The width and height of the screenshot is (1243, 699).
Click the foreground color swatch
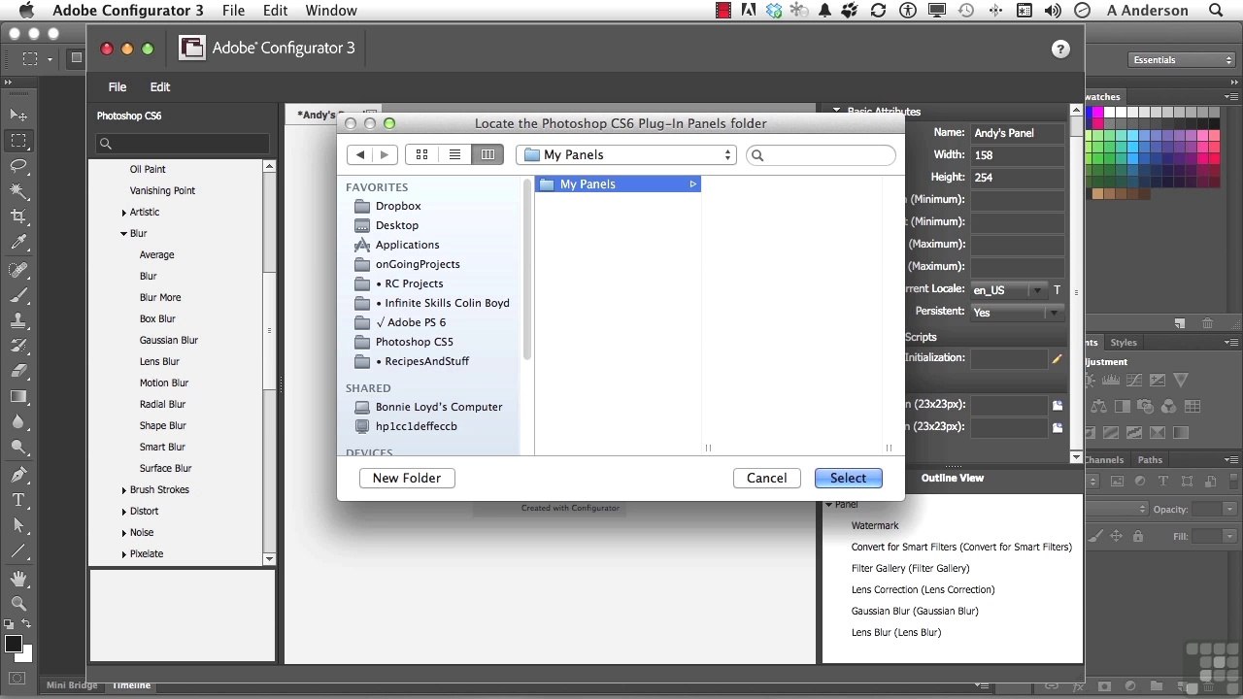click(x=14, y=644)
